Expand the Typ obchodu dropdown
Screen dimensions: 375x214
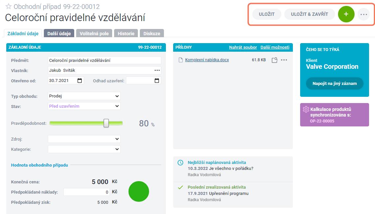pos(84,96)
